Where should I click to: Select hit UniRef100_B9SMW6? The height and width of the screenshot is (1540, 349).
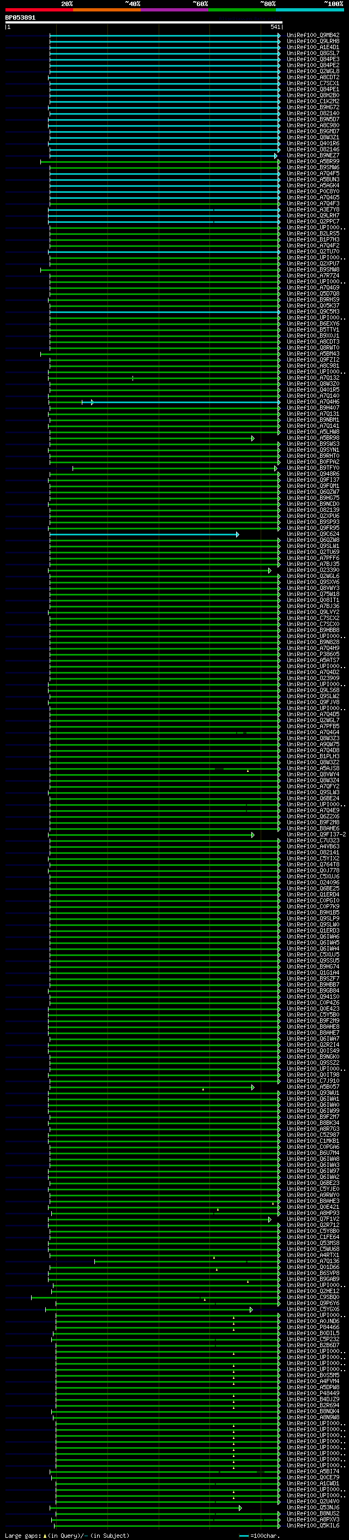coord(312,167)
